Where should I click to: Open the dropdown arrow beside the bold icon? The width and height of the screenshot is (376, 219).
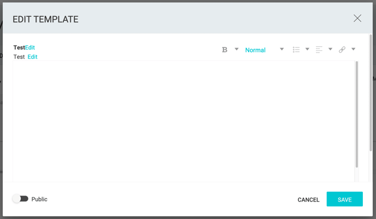(x=237, y=49)
